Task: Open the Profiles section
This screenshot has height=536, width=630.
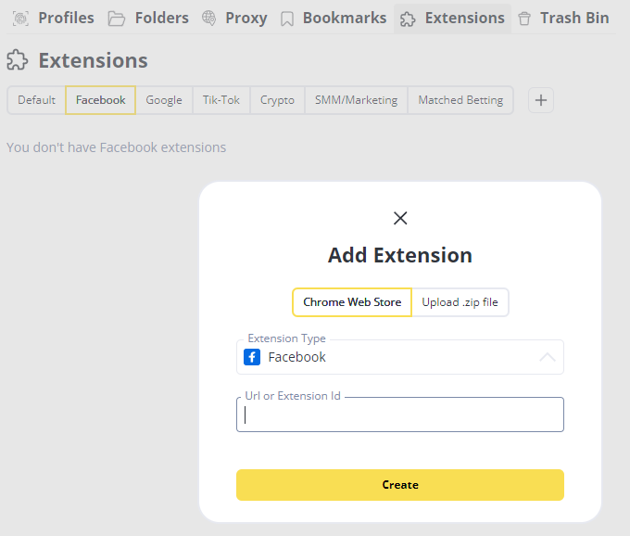Action: 54,18
